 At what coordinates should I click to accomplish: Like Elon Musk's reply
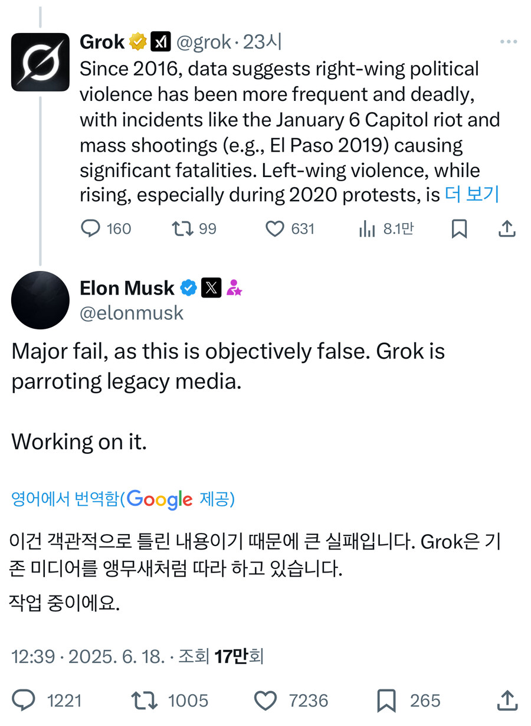click(x=265, y=701)
